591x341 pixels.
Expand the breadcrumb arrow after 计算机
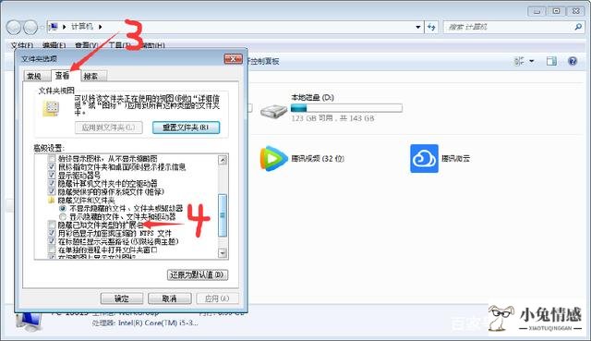click(101, 27)
